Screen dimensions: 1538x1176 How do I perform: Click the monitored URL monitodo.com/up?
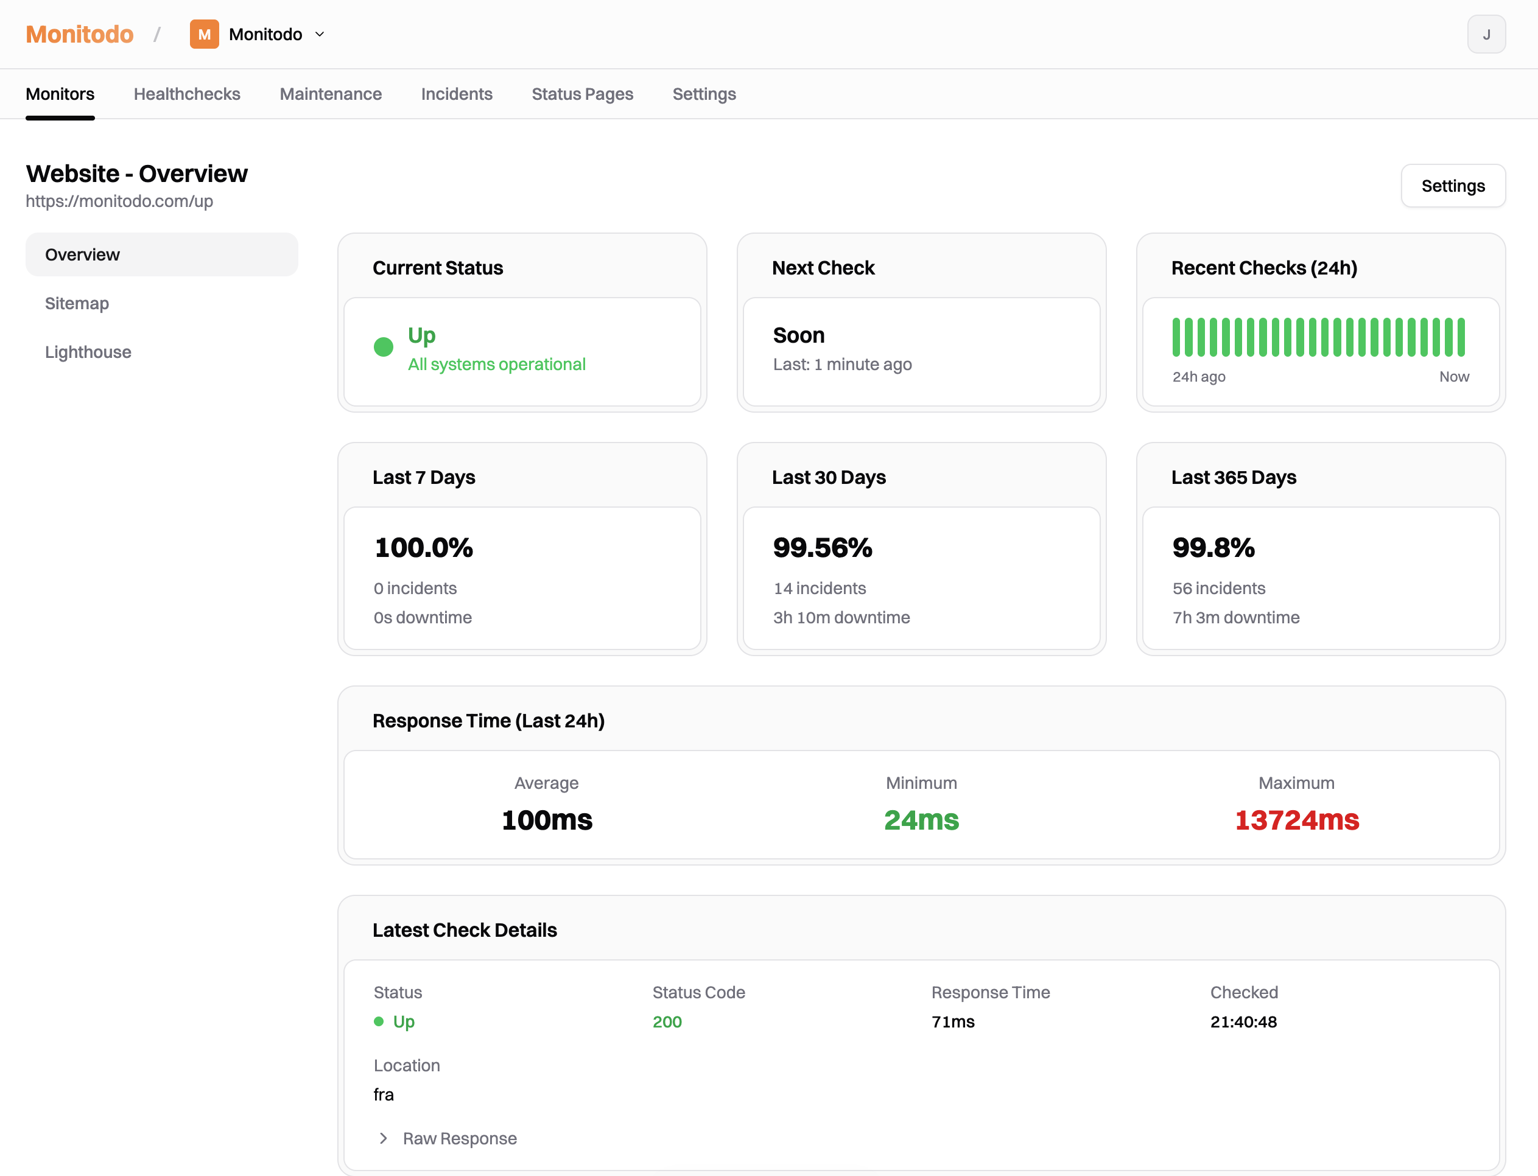119,201
